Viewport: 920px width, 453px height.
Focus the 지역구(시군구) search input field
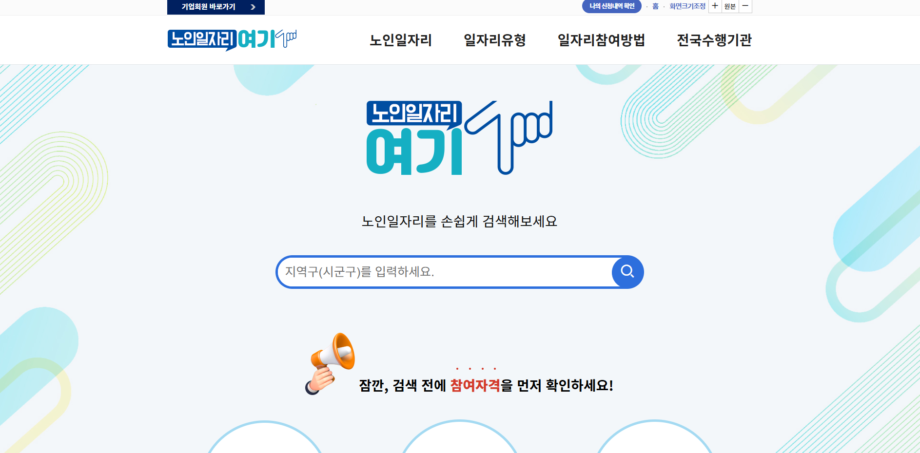click(445, 272)
